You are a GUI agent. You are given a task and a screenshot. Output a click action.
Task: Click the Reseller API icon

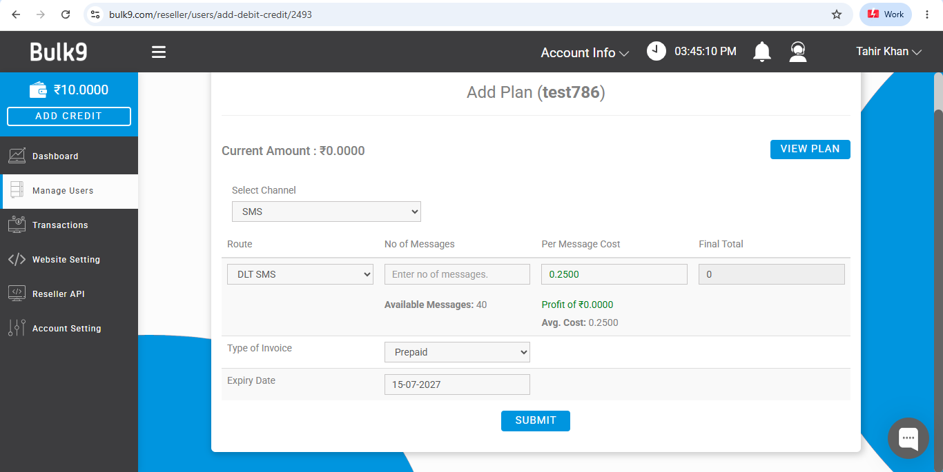[x=17, y=294]
